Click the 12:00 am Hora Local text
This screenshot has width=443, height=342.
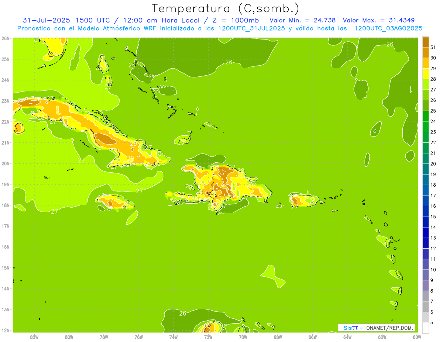pyautogui.click(x=162, y=20)
